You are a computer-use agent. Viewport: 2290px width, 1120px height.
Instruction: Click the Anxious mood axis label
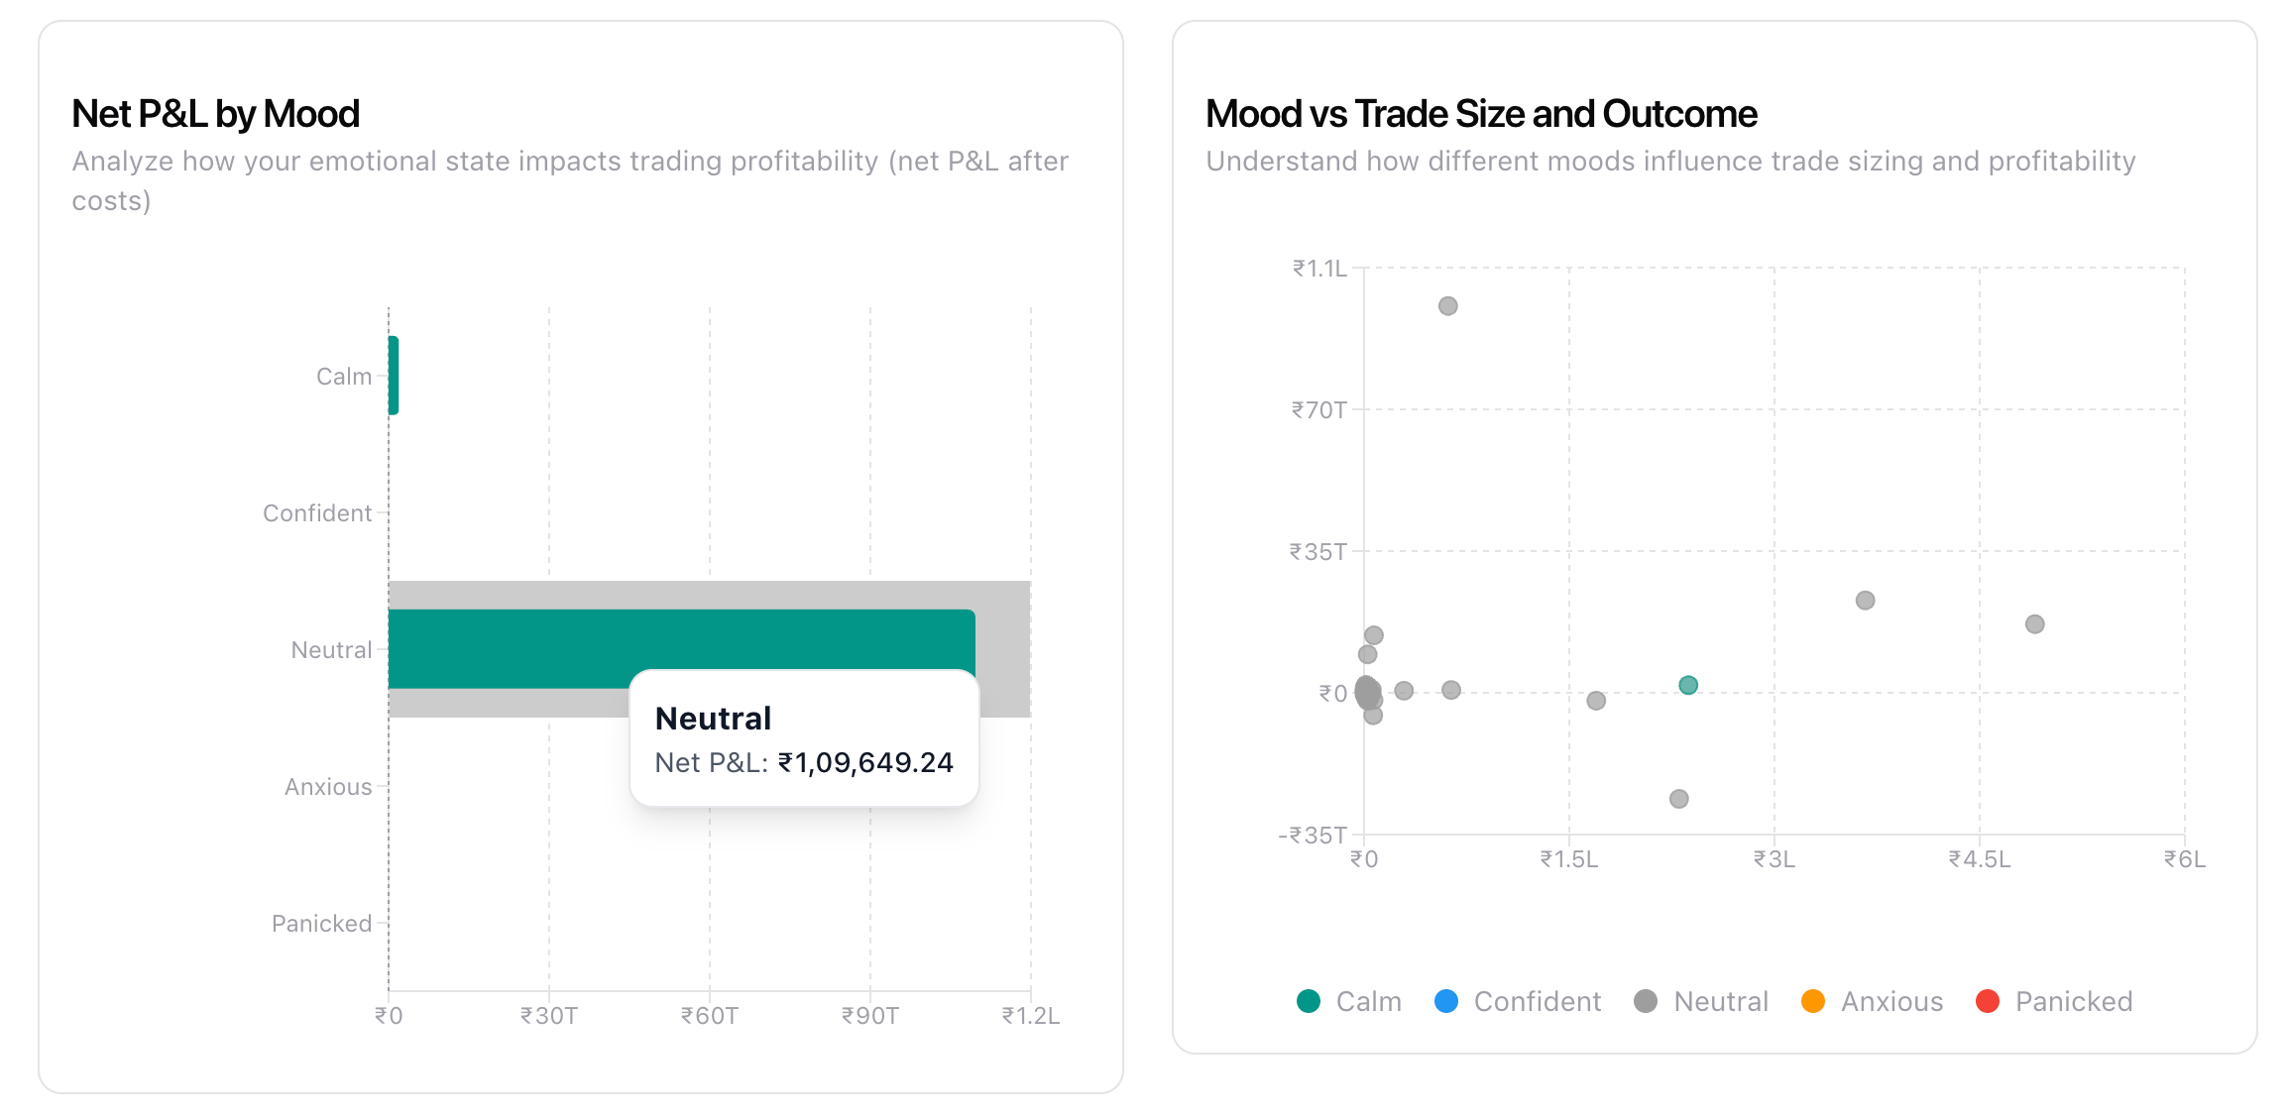pyautogui.click(x=328, y=787)
